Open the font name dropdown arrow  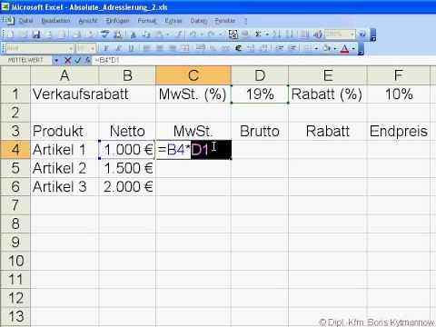click(71, 48)
